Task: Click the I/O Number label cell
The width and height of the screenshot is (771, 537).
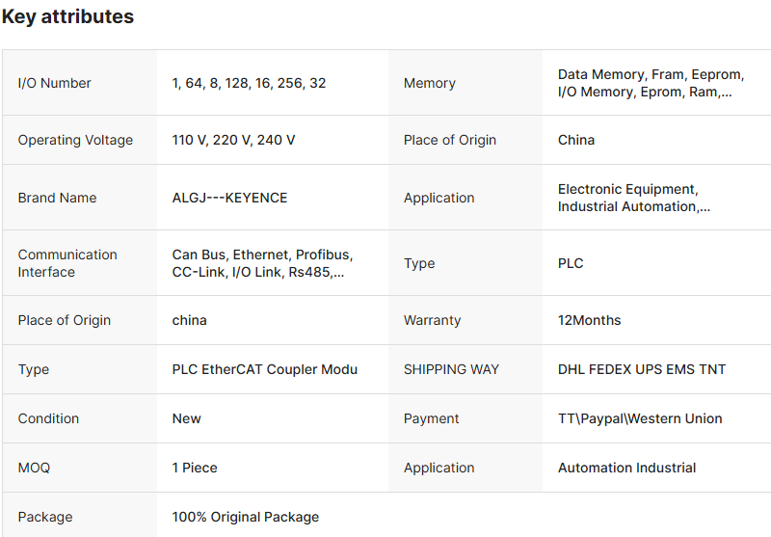Action: pyautogui.click(x=55, y=83)
